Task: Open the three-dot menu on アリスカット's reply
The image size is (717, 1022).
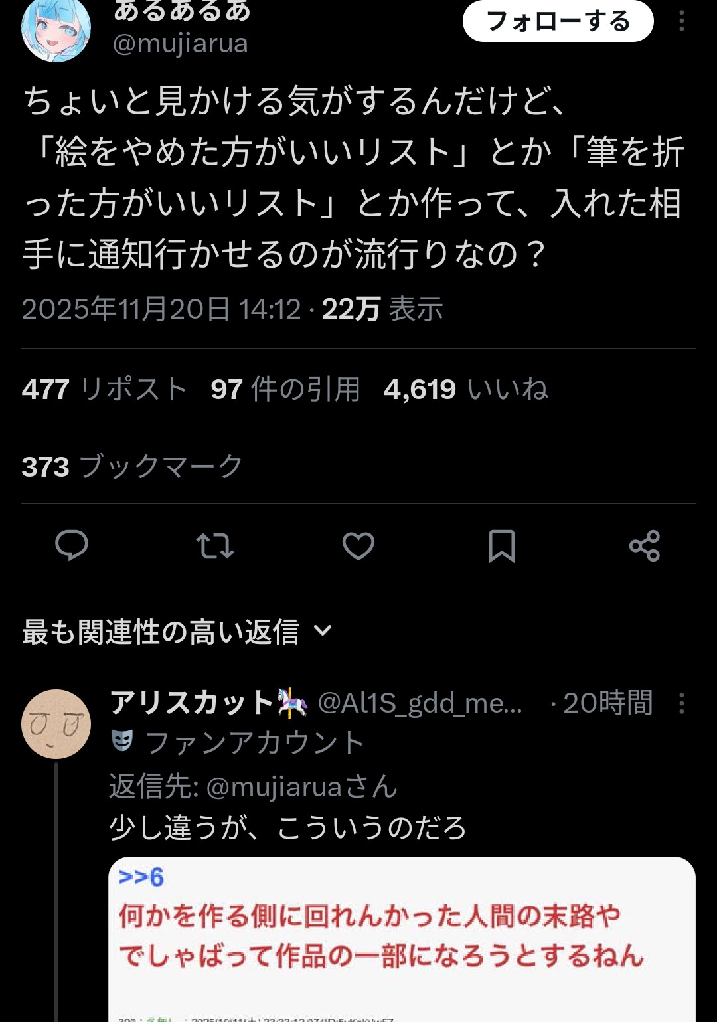Action: [681, 703]
